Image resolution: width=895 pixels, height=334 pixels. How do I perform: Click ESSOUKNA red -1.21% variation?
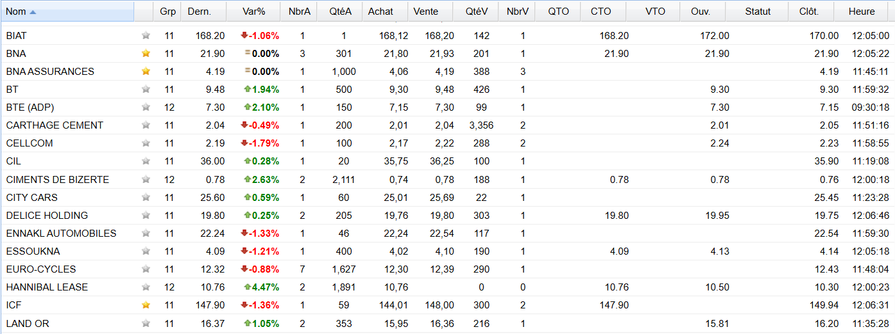tap(260, 251)
